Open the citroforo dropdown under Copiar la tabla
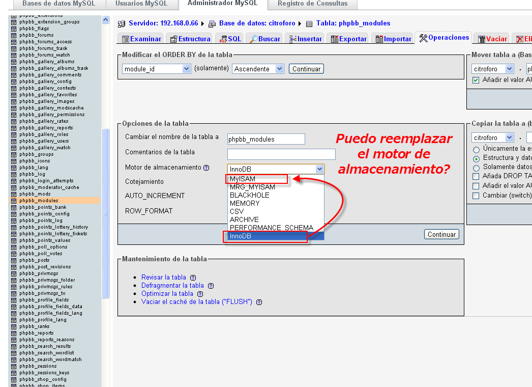The width and height of the screenshot is (532, 387). 492,137
